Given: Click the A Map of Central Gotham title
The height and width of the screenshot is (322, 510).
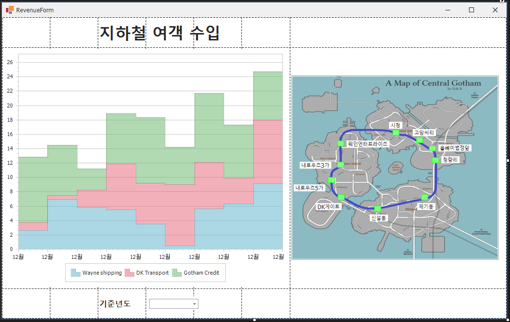Looking at the screenshot, I should pos(433,83).
